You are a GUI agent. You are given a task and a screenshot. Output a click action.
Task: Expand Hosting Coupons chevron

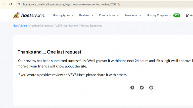(170, 15)
